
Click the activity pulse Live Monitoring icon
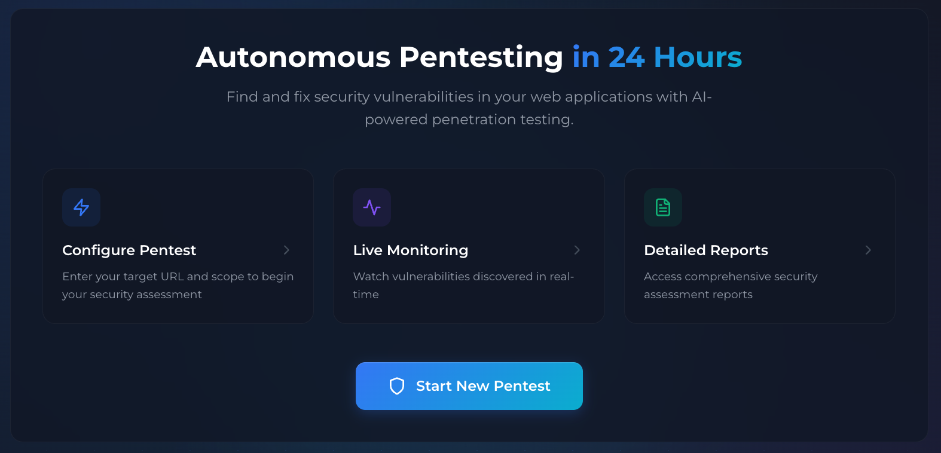pos(372,207)
